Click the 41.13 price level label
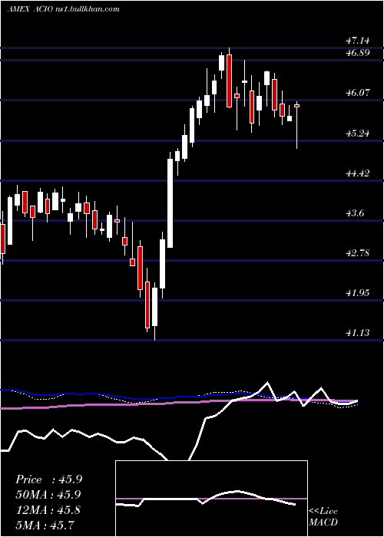Screen dimensions: 384x537 click(x=358, y=332)
